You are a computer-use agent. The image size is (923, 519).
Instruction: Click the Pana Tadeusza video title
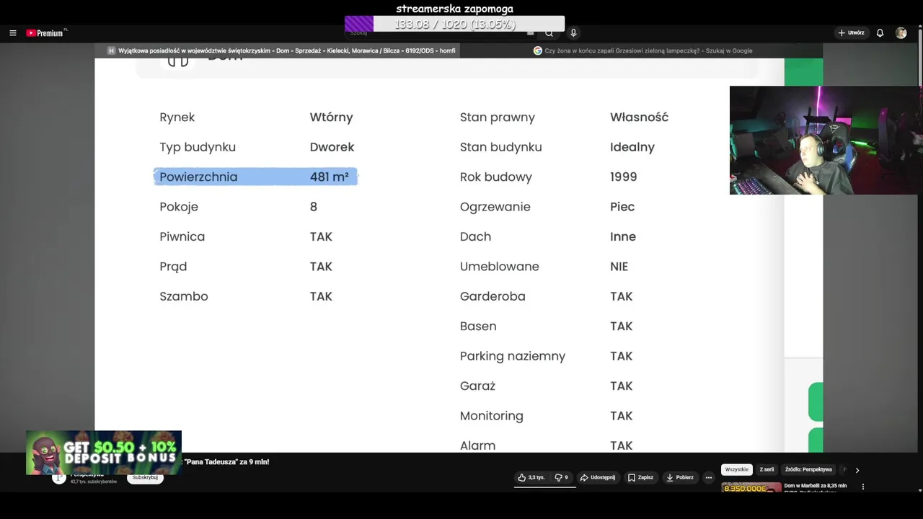pyautogui.click(x=226, y=462)
